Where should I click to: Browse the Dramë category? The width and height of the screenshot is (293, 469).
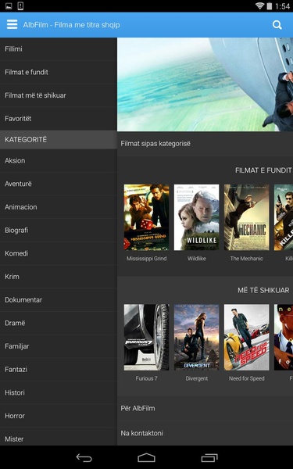pos(59,323)
